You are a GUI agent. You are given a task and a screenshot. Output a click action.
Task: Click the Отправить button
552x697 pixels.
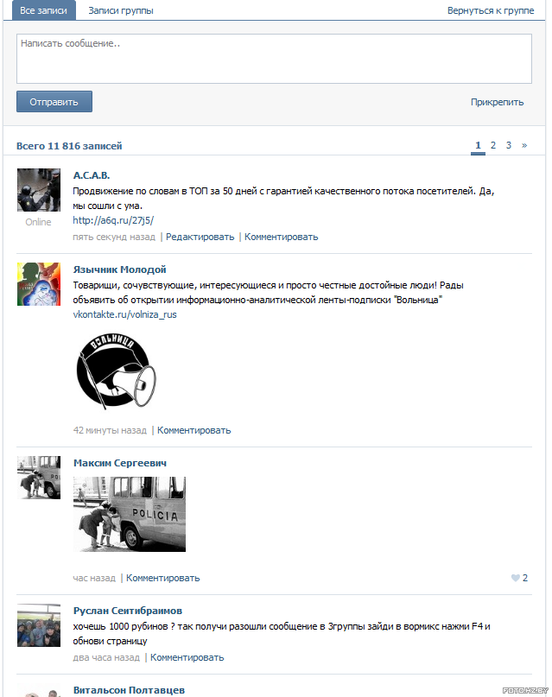[x=54, y=102]
